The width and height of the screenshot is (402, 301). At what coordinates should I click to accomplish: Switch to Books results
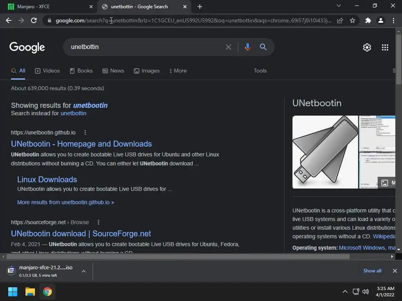point(81,71)
